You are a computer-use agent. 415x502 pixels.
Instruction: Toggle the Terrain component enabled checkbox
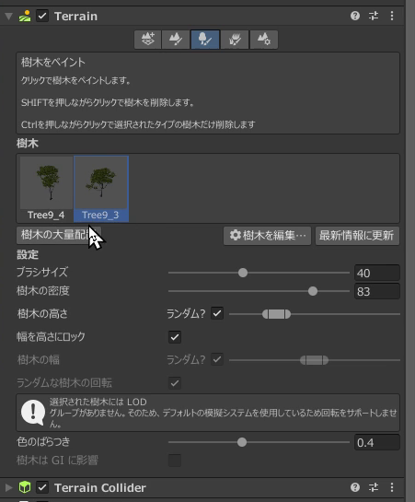[42, 16]
